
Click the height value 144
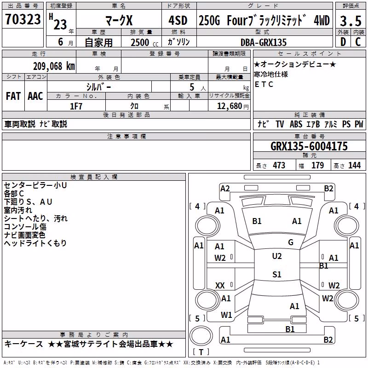[x=354, y=166]
